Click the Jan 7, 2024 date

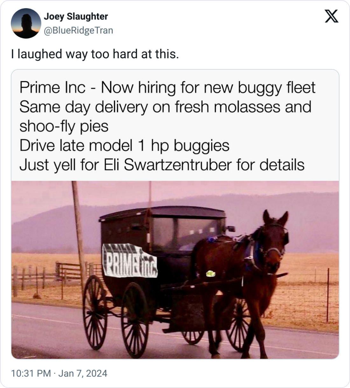pos(83,373)
